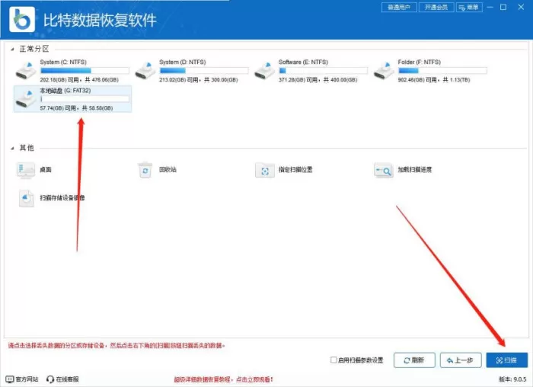Enable the 启用扫描参数设置 checkbox
The height and width of the screenshot is (387, 533).
(334, 360)
